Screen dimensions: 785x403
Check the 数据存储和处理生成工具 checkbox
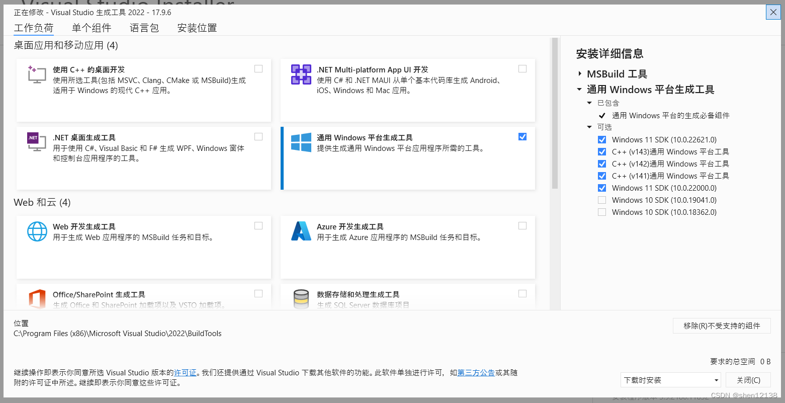point(522,293)
